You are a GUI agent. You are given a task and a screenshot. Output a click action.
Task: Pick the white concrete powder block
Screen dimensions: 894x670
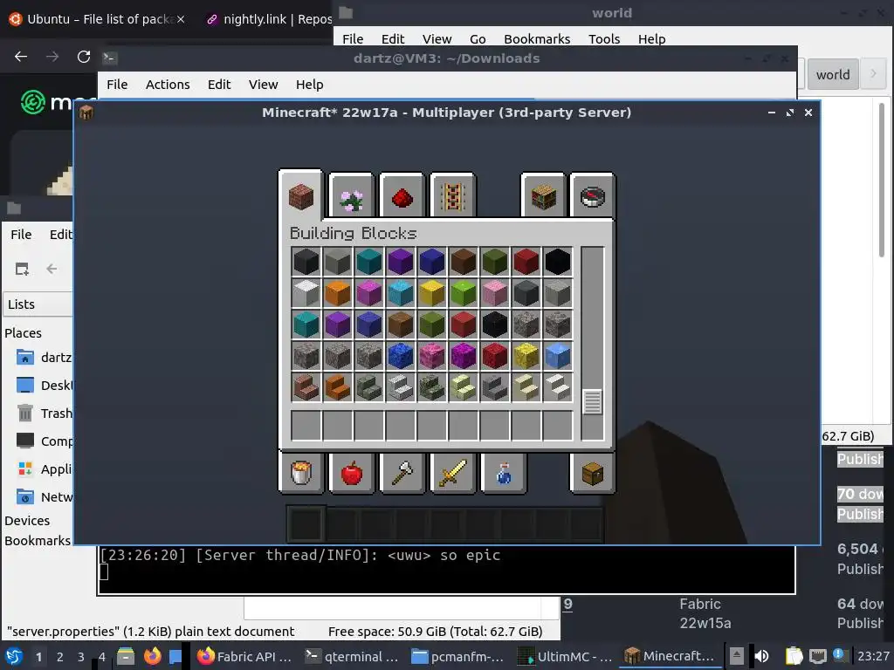(x=306, y=293)
